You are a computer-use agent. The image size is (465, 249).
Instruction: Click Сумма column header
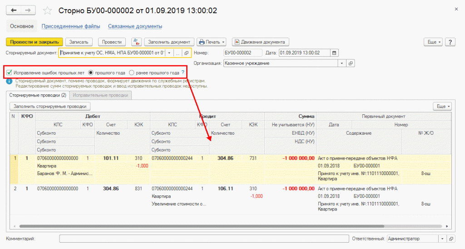point(291,117)
